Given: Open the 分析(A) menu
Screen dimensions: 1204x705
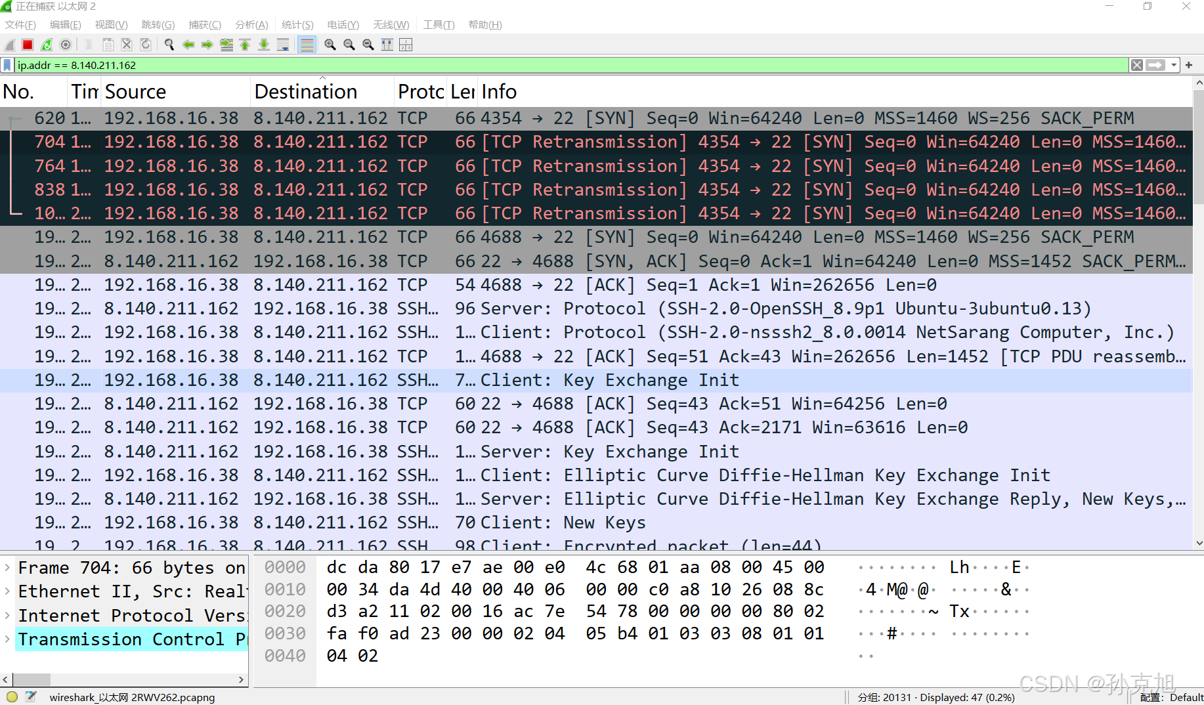Looking at the screenshot, I should click(x=251, y=25).
